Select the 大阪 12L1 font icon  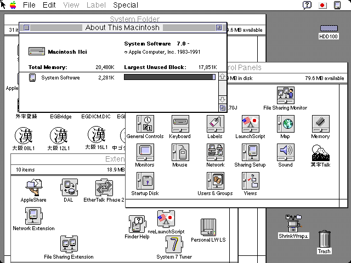pyautogui.click(x=59, y=135)
